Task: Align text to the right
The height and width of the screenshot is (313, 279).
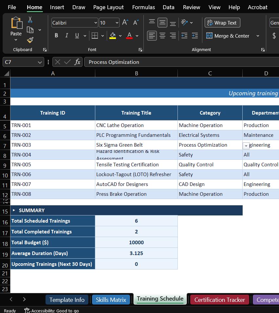Action: [173, 36]
